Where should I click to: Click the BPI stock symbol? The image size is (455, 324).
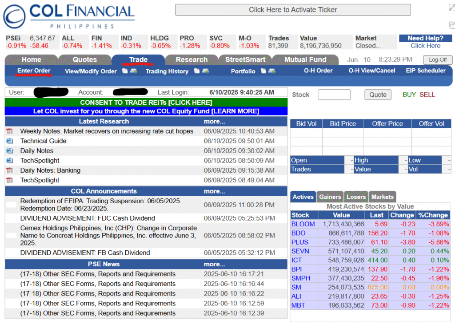pos(296,269)
